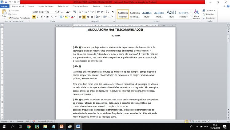
Task: Toggle show paragraph marks (¶)
Action: (x=113, y=12)
